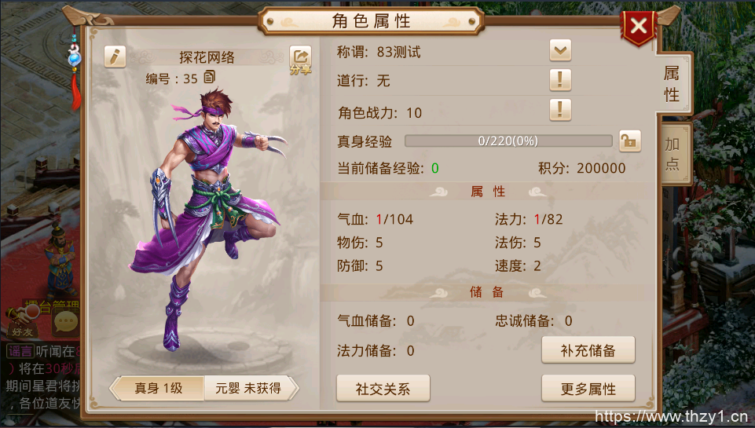The width and height of the screenshot is (755, 428).
Task: Click the 真身经验 progress bar
Action: point(508,141)
